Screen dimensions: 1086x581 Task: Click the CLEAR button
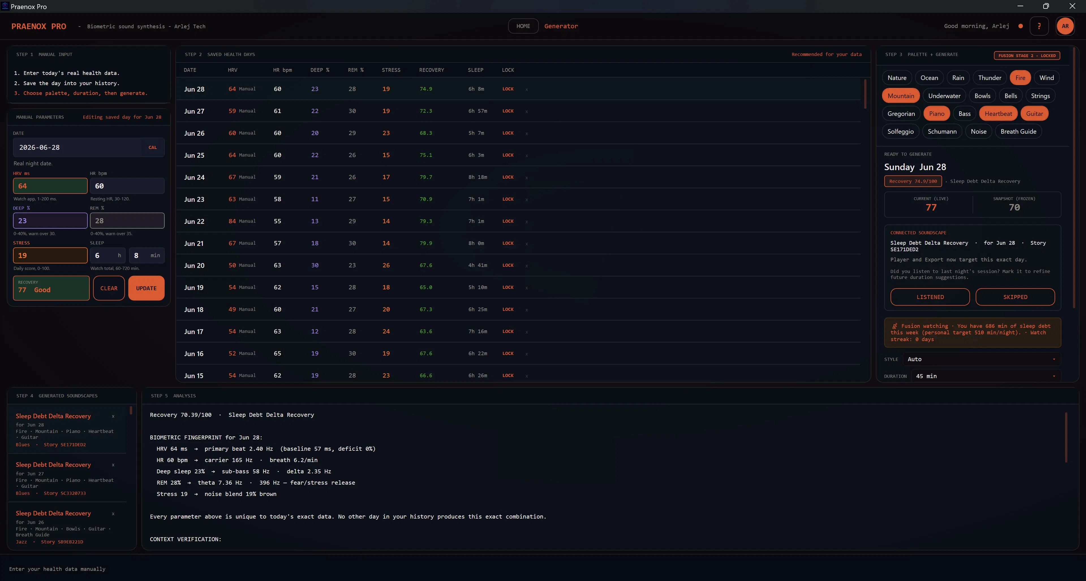pyautogui.click(x=109, y=288)
